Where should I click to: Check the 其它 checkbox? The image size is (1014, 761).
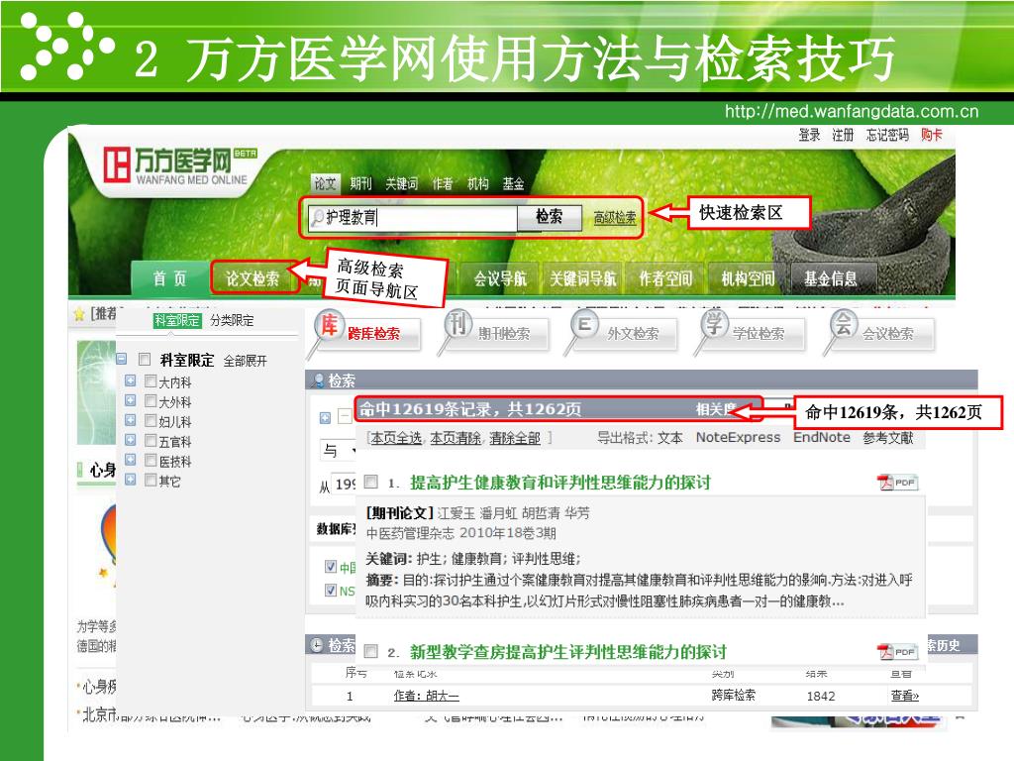coord(151,481)
